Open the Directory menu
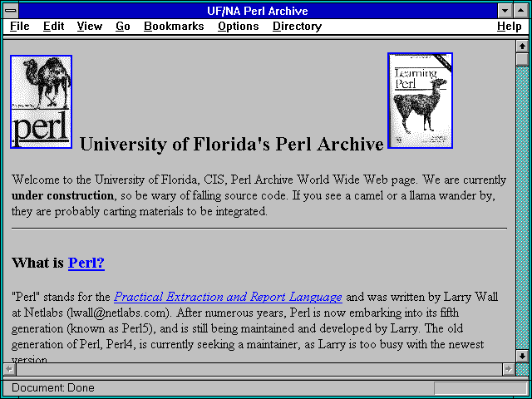 [297, 26]
